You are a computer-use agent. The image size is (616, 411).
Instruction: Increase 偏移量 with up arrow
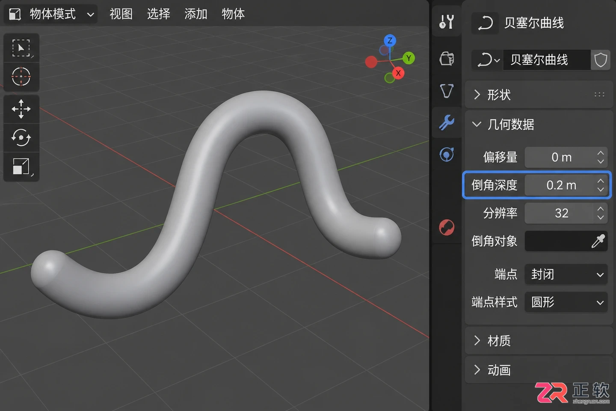click(601, 153)
